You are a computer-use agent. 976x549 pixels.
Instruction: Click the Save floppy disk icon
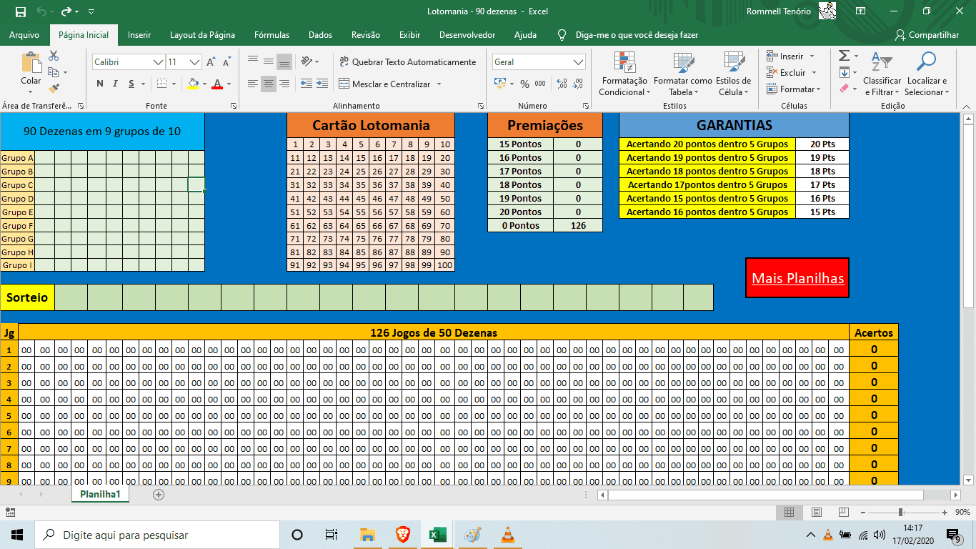pyautogui.click(x=21, y=11)
